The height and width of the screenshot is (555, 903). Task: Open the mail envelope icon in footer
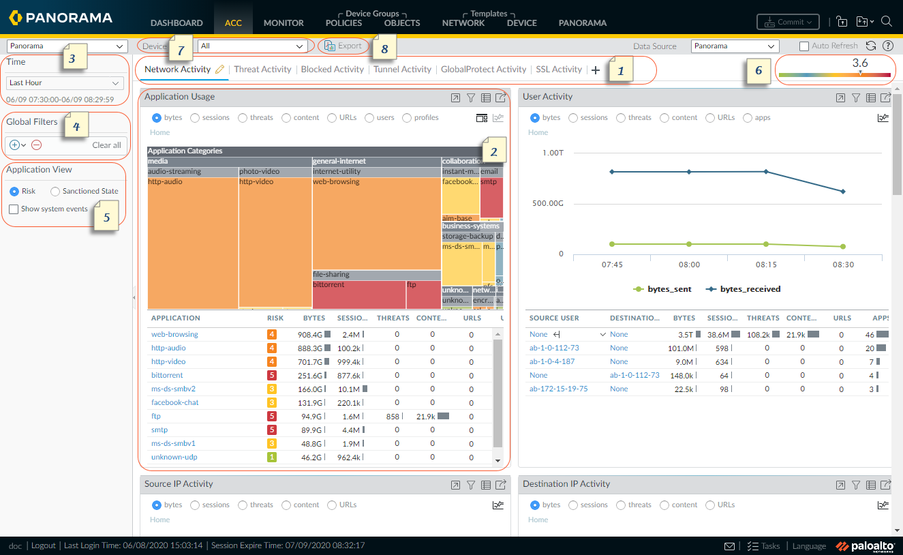(729, 546)
